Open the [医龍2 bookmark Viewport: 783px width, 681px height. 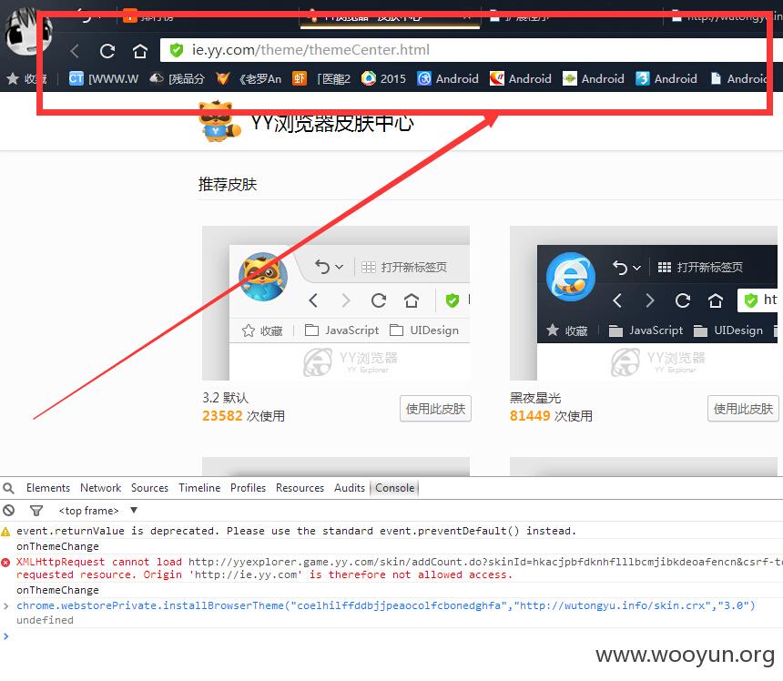[x=333, y=78]
